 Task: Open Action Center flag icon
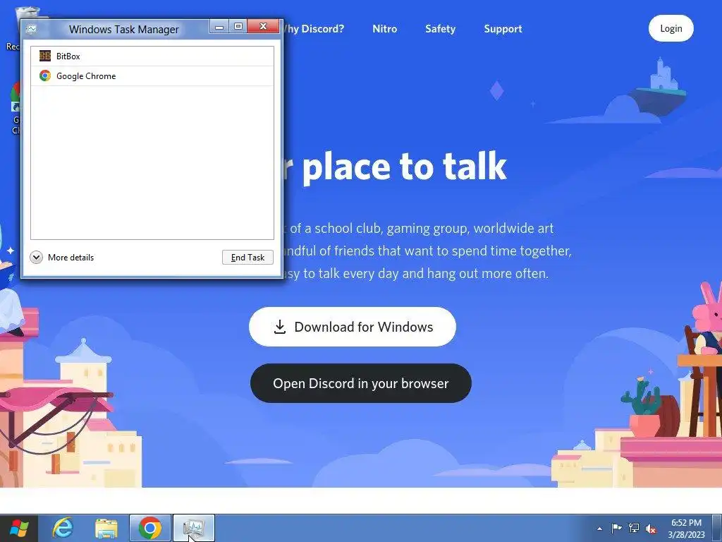(616, 528)
